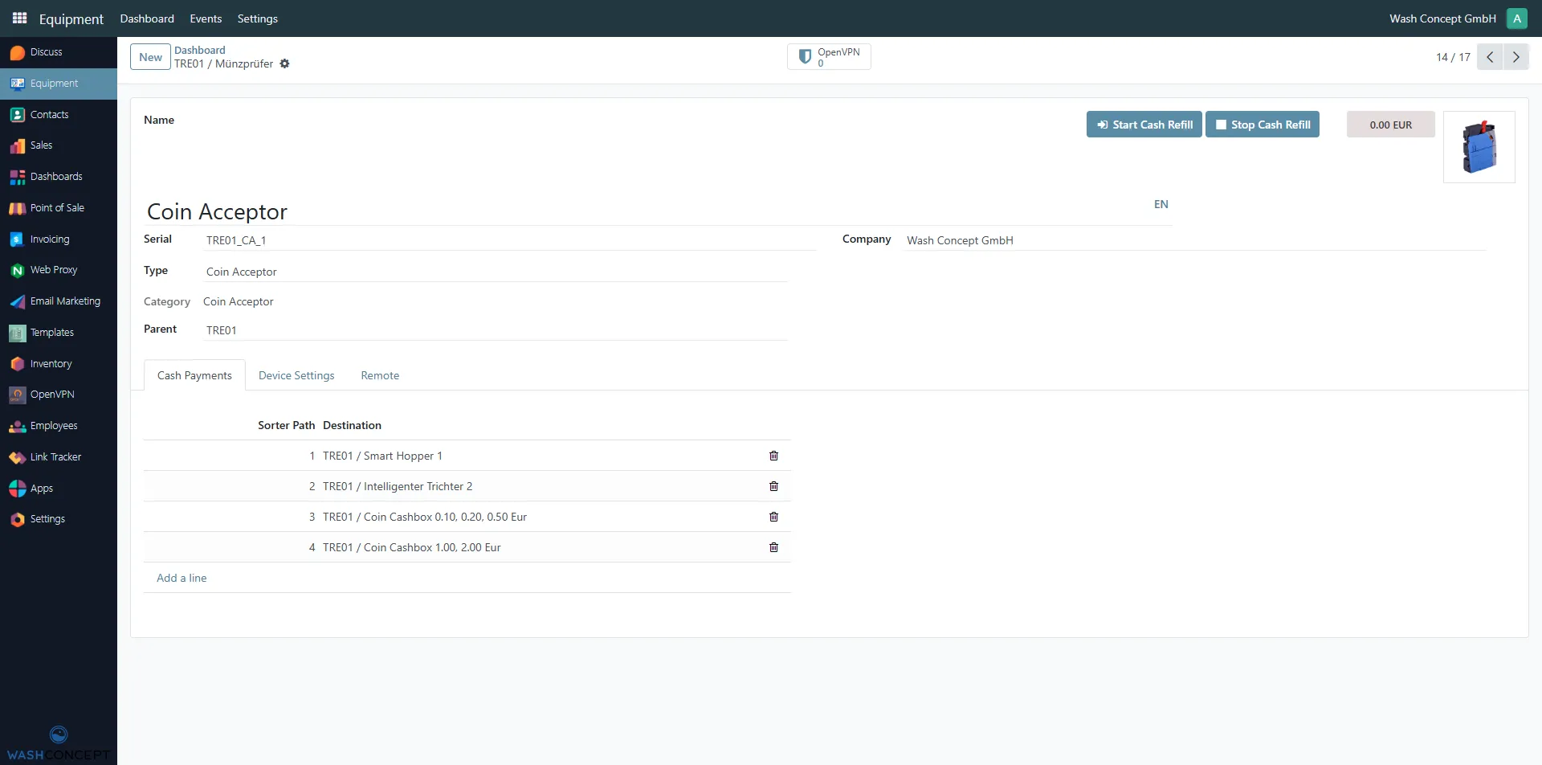Select row TRE01 / Smart Hopper 1
The image size is (1542, 765).
[467, 456]
